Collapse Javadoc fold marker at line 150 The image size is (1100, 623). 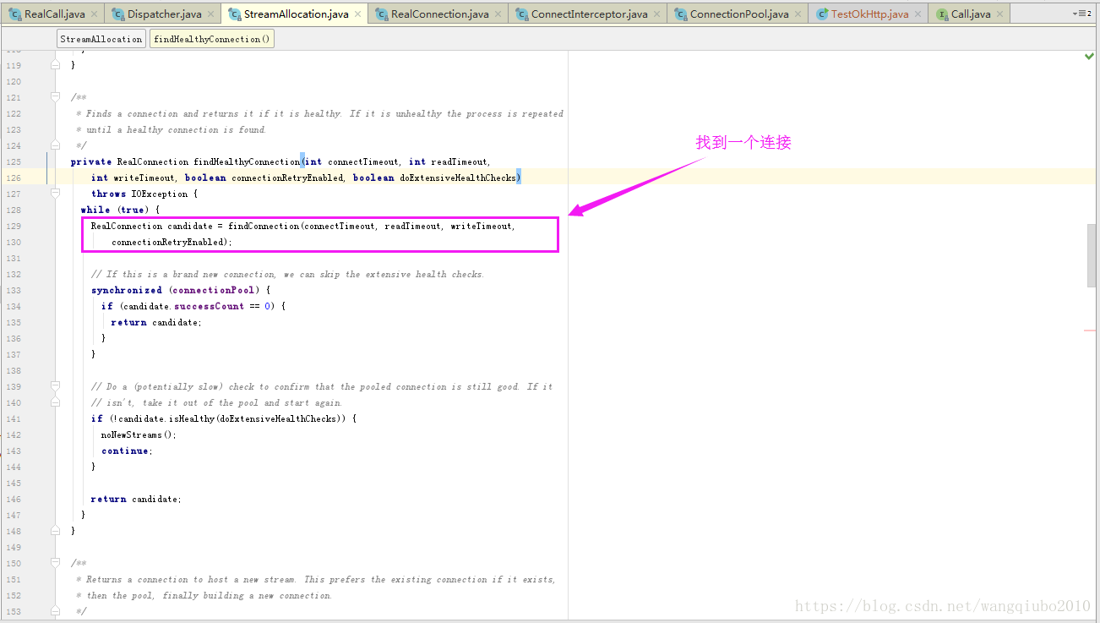pos(56,563)
